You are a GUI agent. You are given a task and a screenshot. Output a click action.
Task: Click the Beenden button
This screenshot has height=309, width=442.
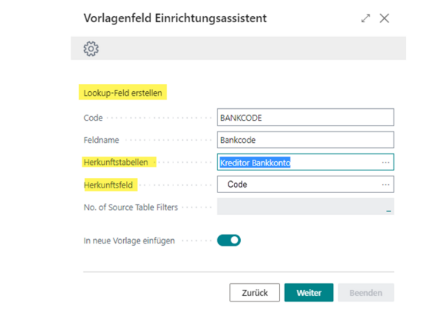point(365,293)
